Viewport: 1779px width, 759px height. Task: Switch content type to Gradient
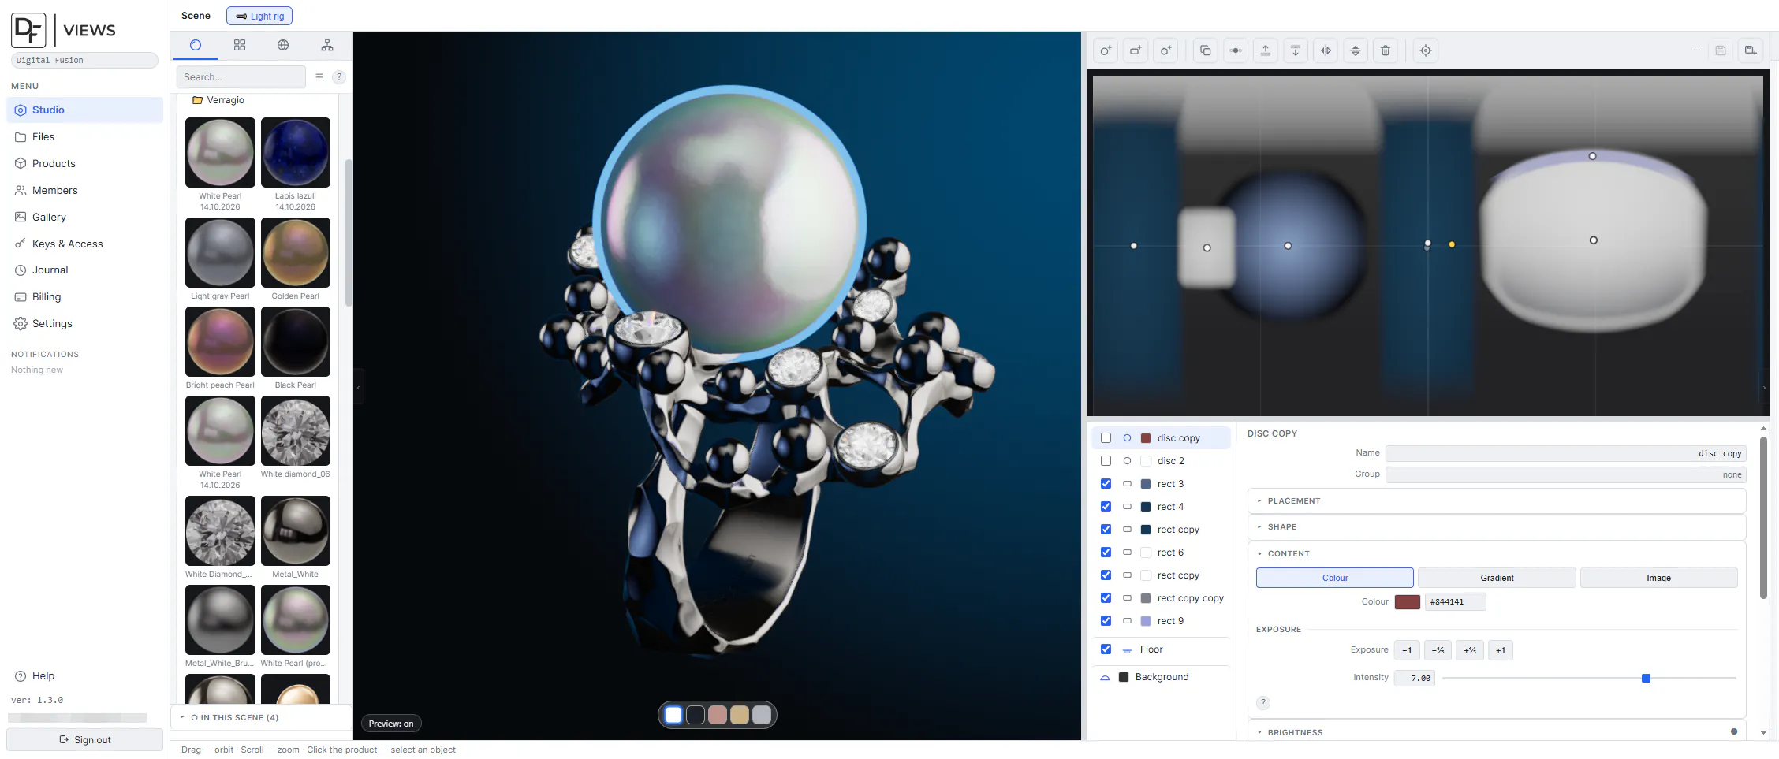[x=1497, y=578]
